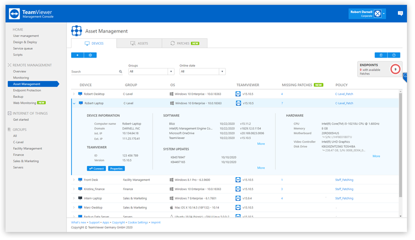
Task: Switch to the Patches tab
Action: (185, 44)
